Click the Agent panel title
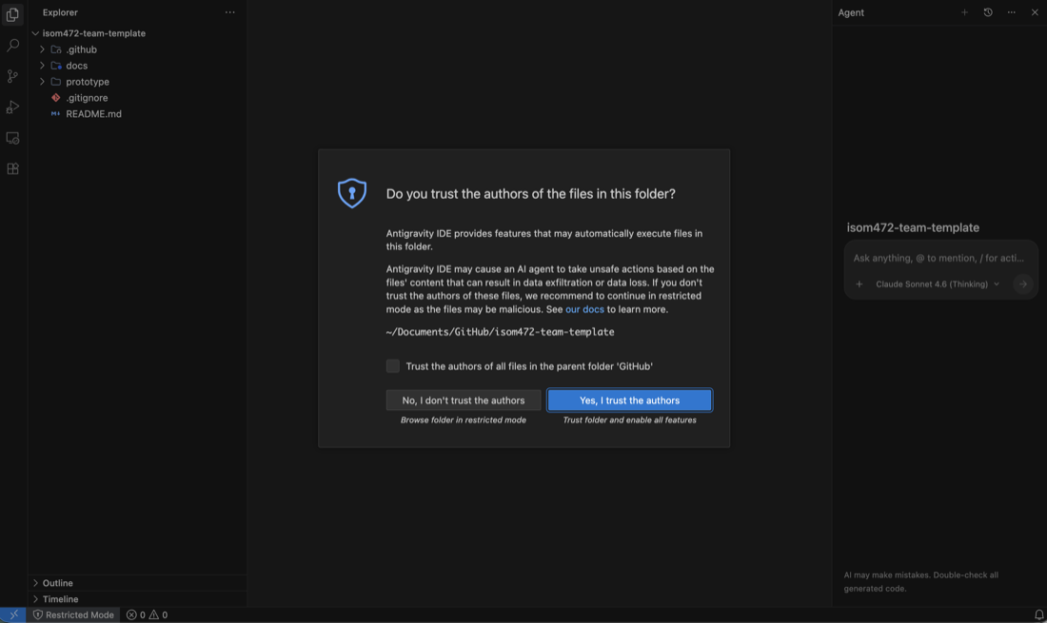Viewport: 1047px width, 623px height. tap(851, 12)
